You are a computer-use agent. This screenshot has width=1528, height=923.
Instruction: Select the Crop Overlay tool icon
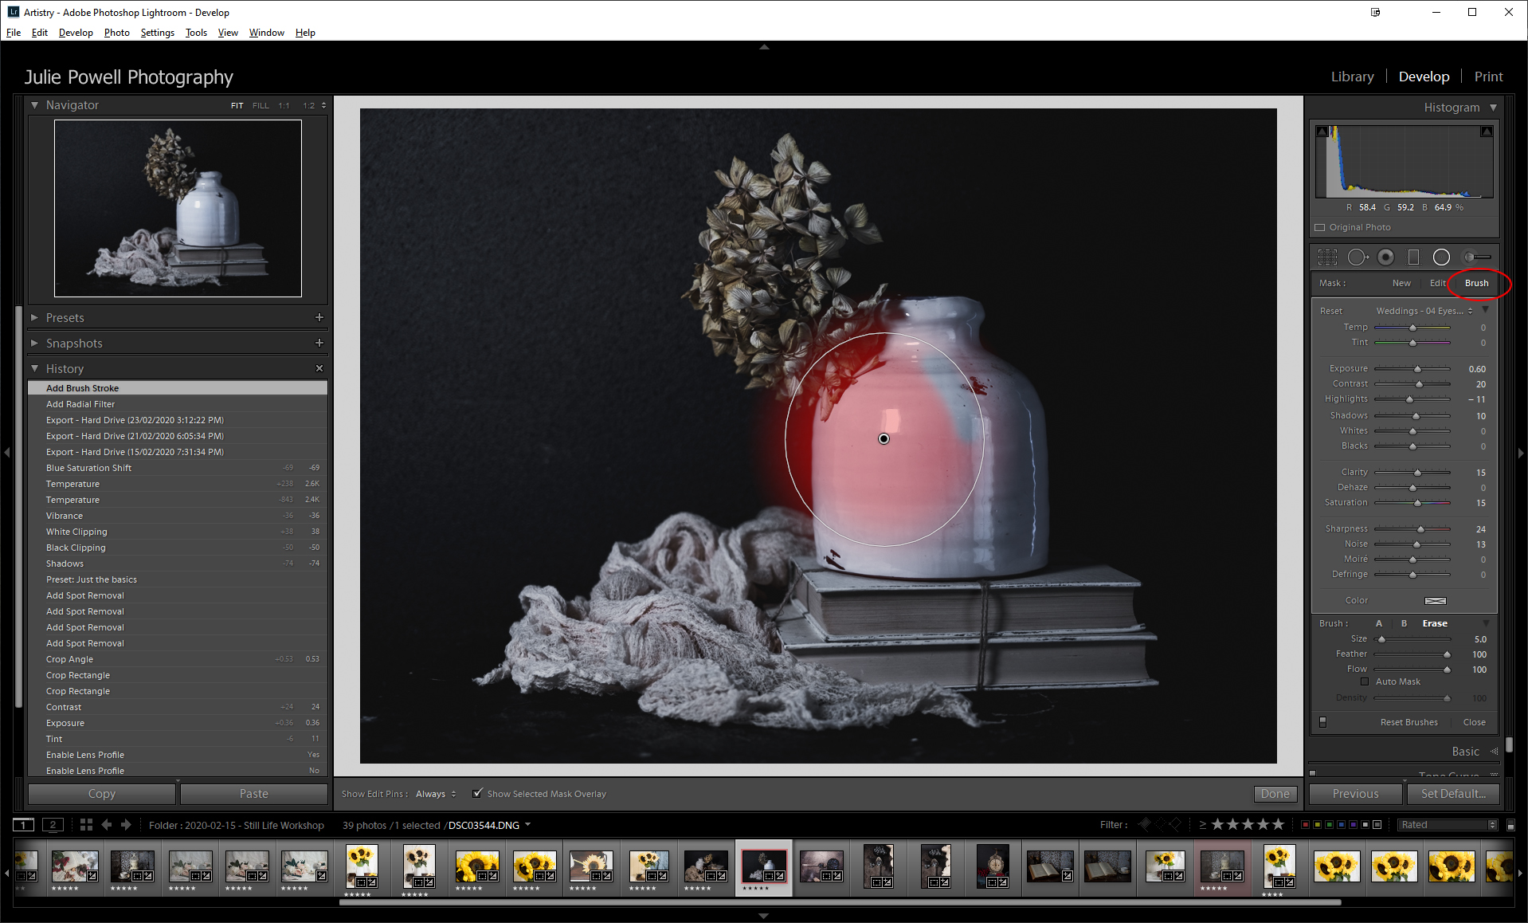[x=1327, y=257]
